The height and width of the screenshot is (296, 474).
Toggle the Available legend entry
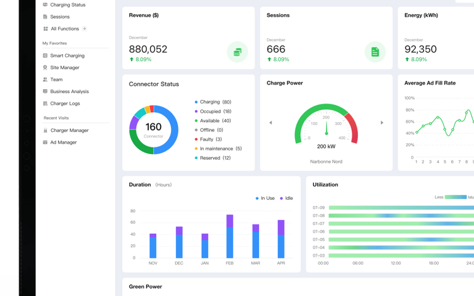(213, 121)
